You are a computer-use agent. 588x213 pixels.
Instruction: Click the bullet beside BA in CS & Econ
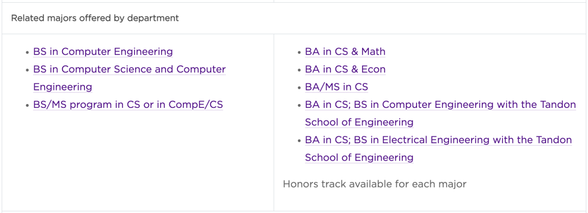tap(299, 70)
